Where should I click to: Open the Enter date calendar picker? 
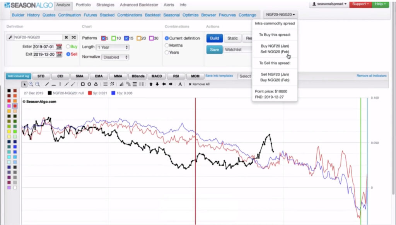pyautogui.click(x=60, y=47)
